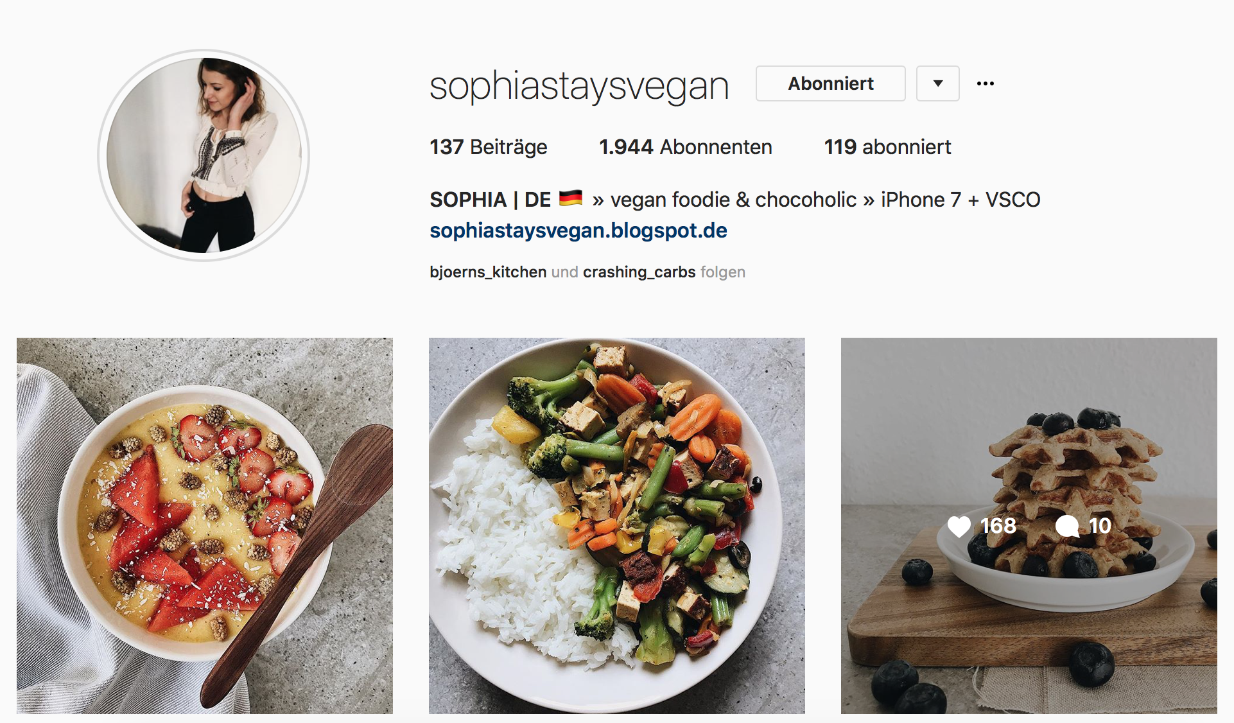Screen dimensions: 1234x723
Task: Open the blueberry waffle stack post
Action: 1029,526
